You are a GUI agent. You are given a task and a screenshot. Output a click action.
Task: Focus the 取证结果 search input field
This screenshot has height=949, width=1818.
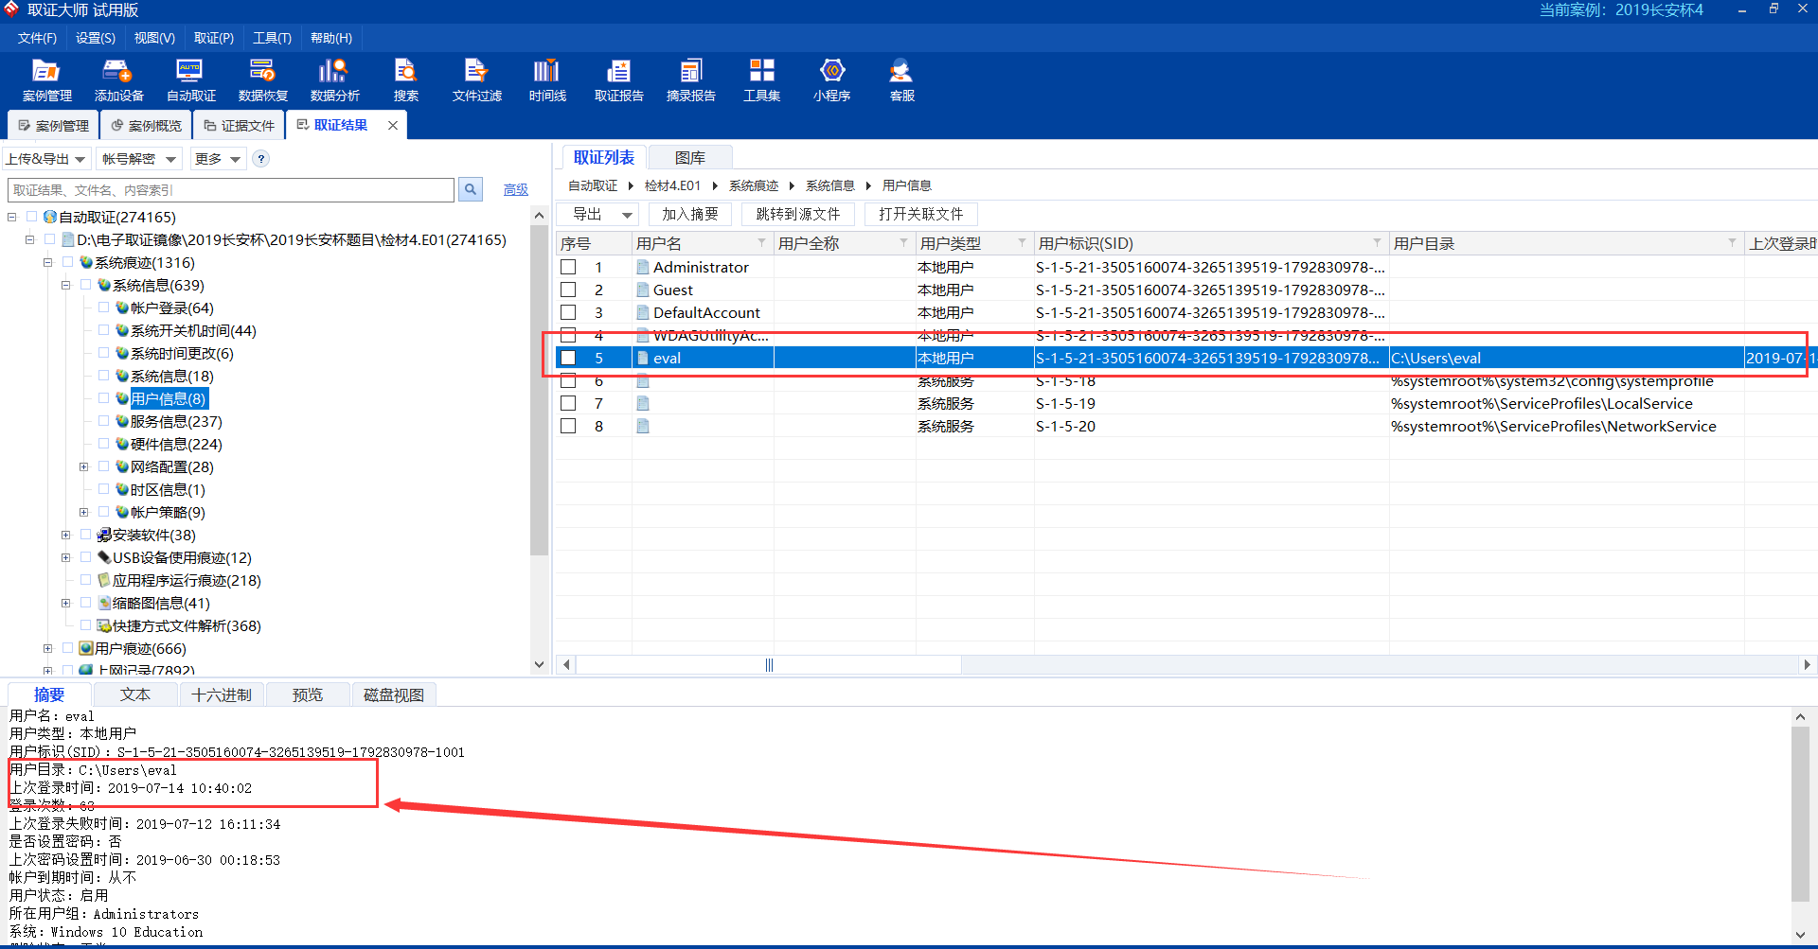231,190
